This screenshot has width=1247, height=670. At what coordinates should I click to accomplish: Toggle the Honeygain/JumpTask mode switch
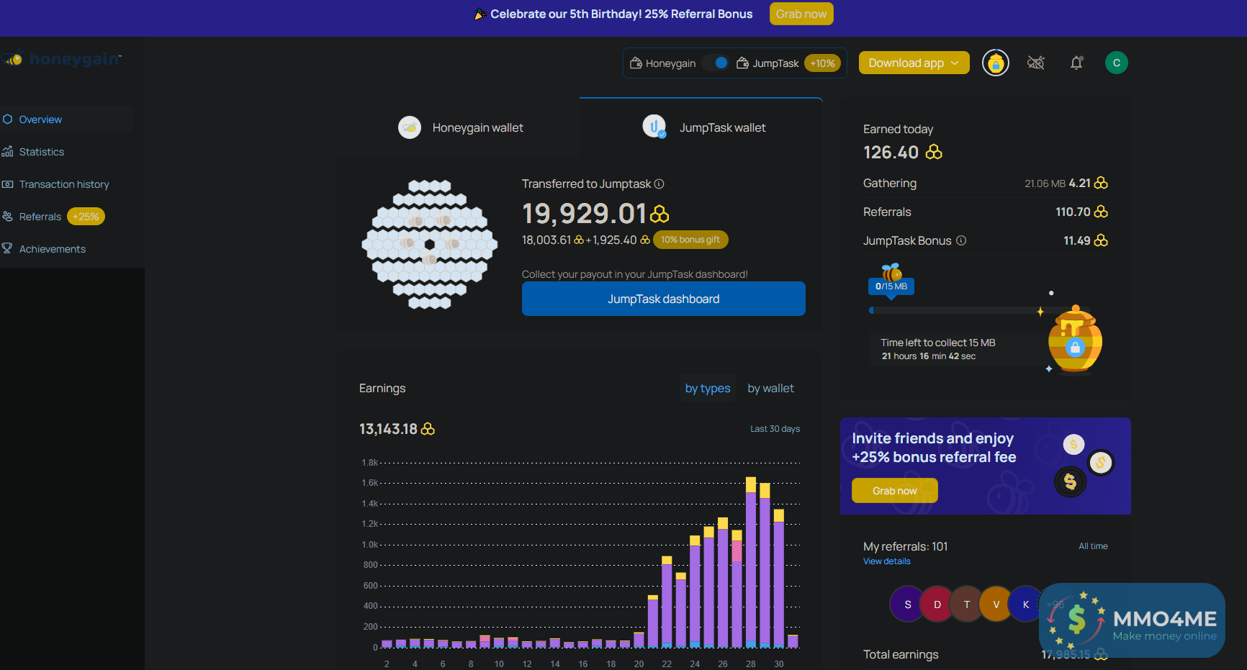tap(716, 63)
